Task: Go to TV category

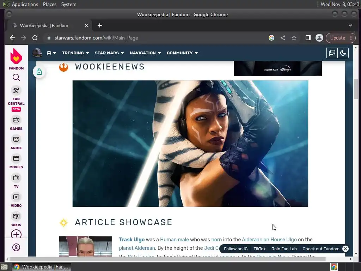Action: 16,181
